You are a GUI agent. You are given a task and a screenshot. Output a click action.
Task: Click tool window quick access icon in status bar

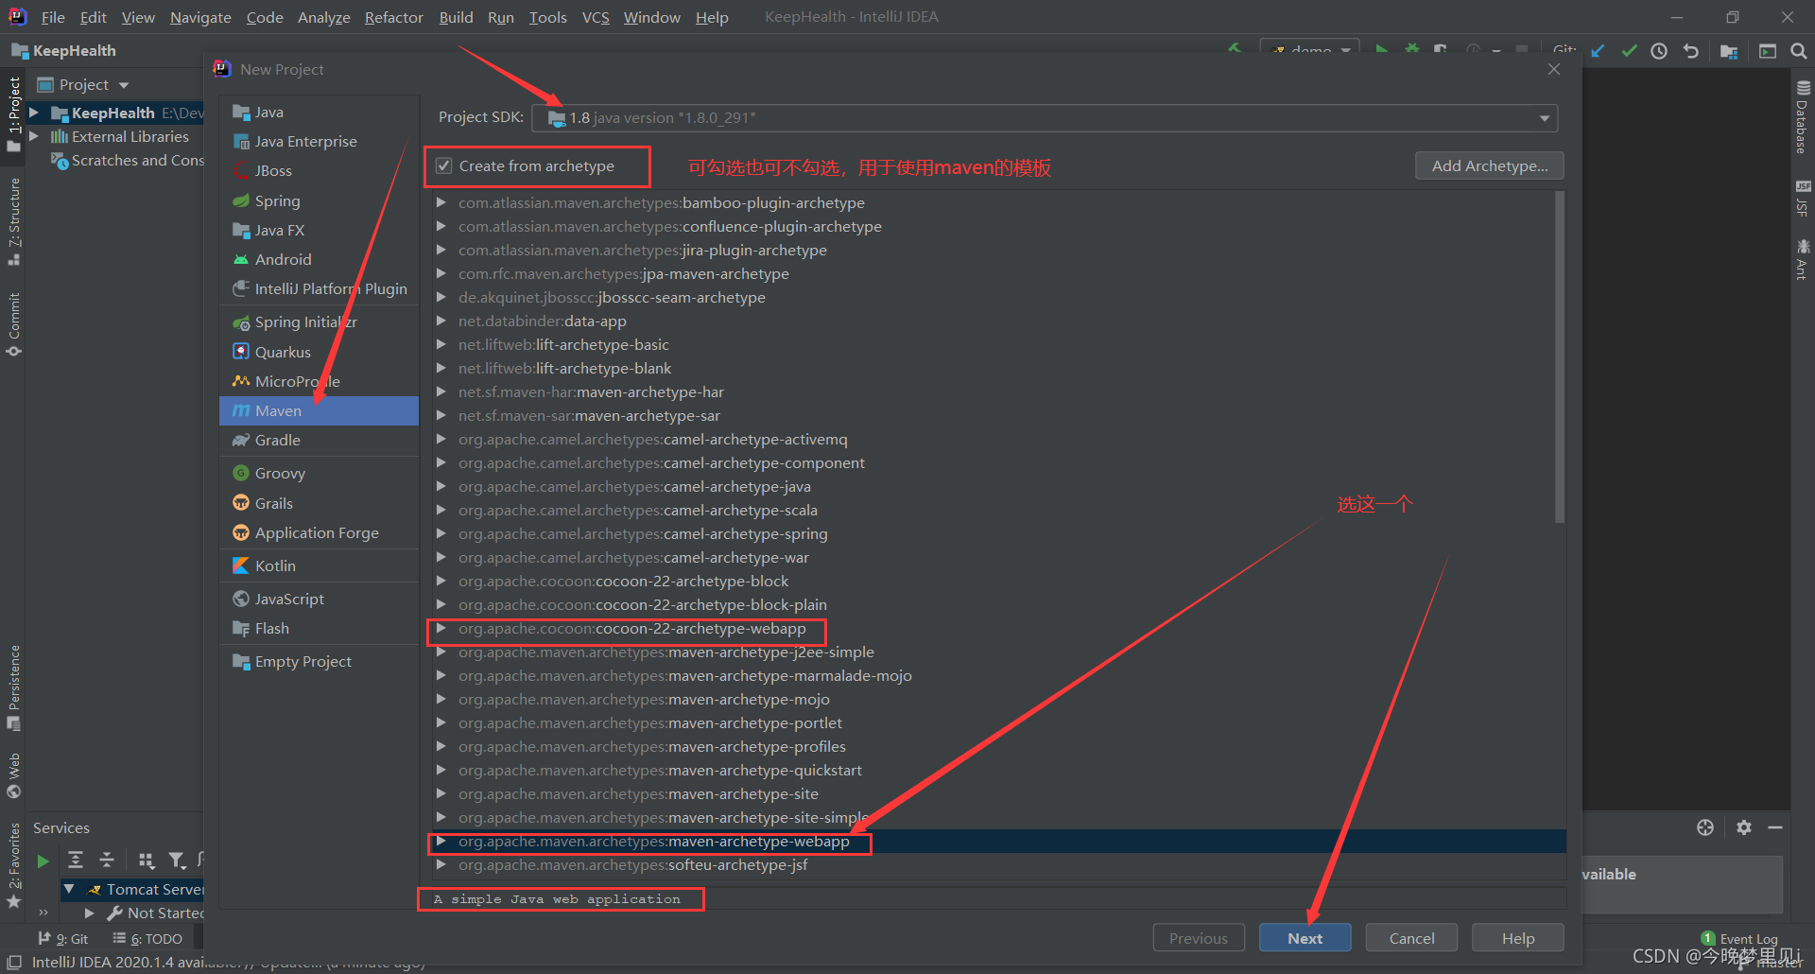14,963
